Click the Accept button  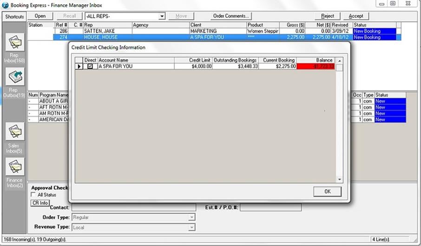click(x=356, y=16)
